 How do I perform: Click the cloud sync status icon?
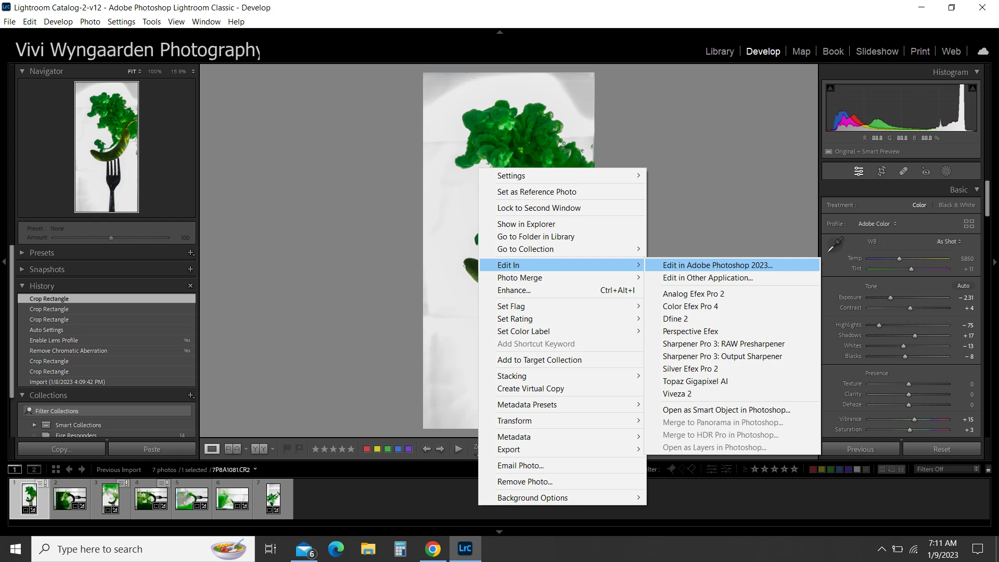coord(983,51)
